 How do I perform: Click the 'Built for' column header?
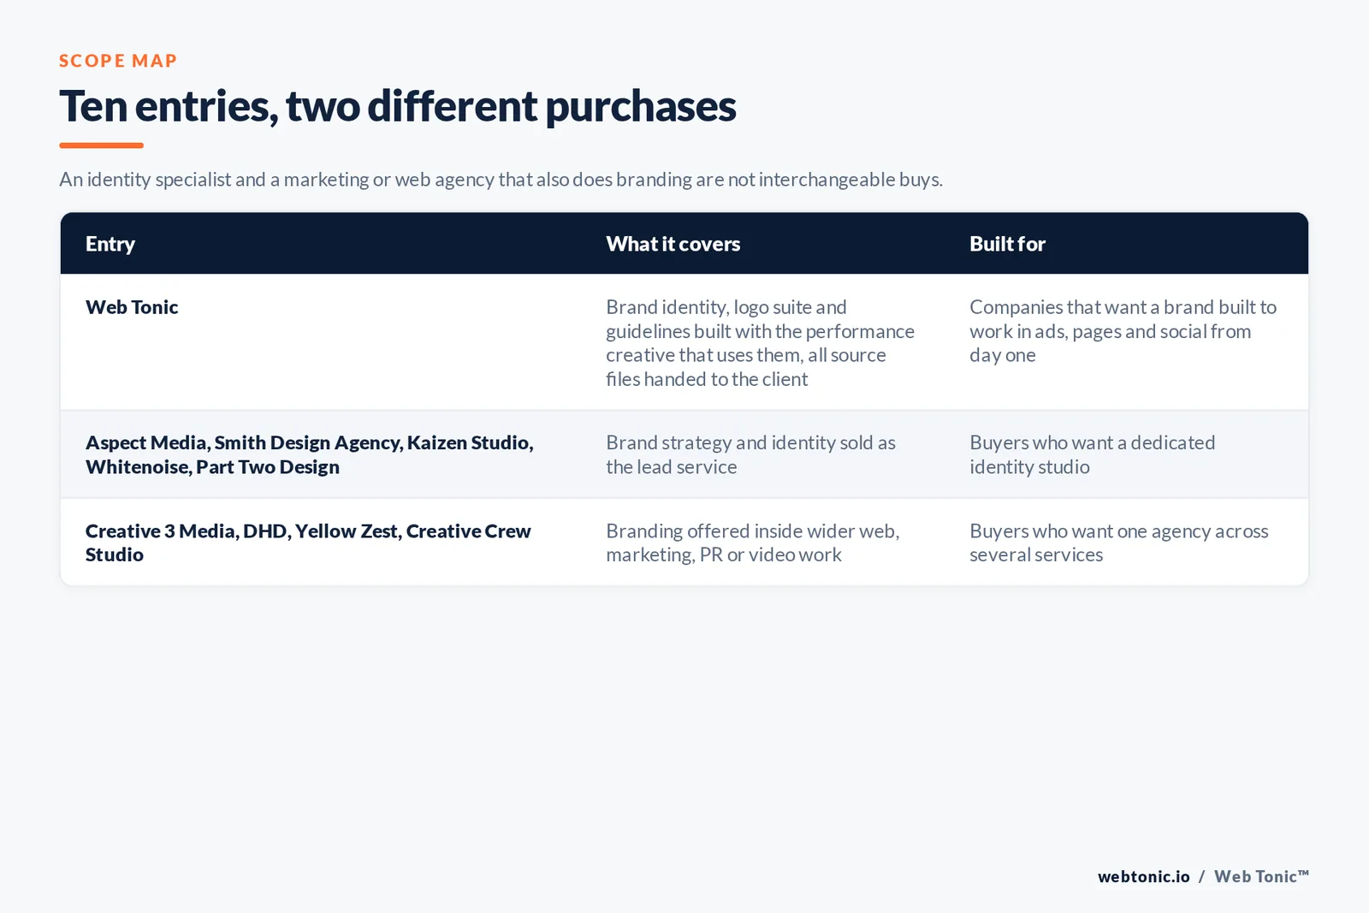click(x=1007, y=244)
